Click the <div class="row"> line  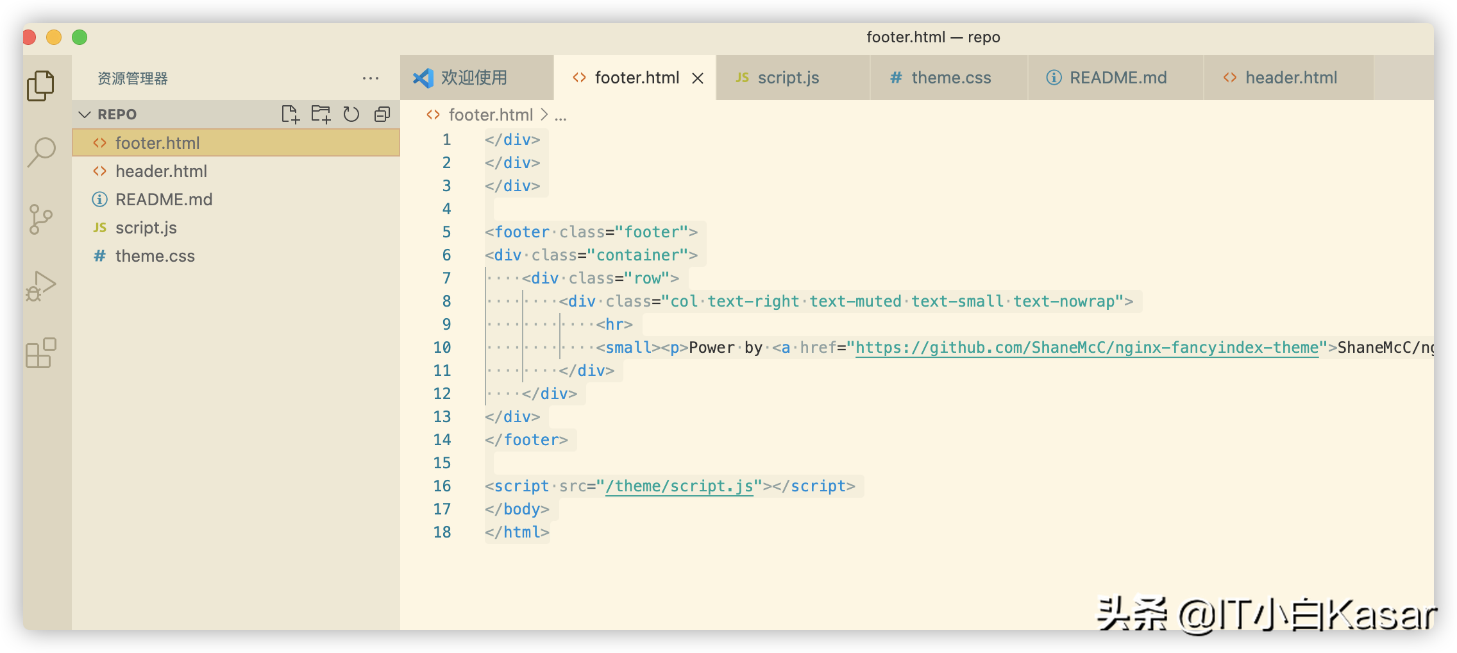[600, 278]
